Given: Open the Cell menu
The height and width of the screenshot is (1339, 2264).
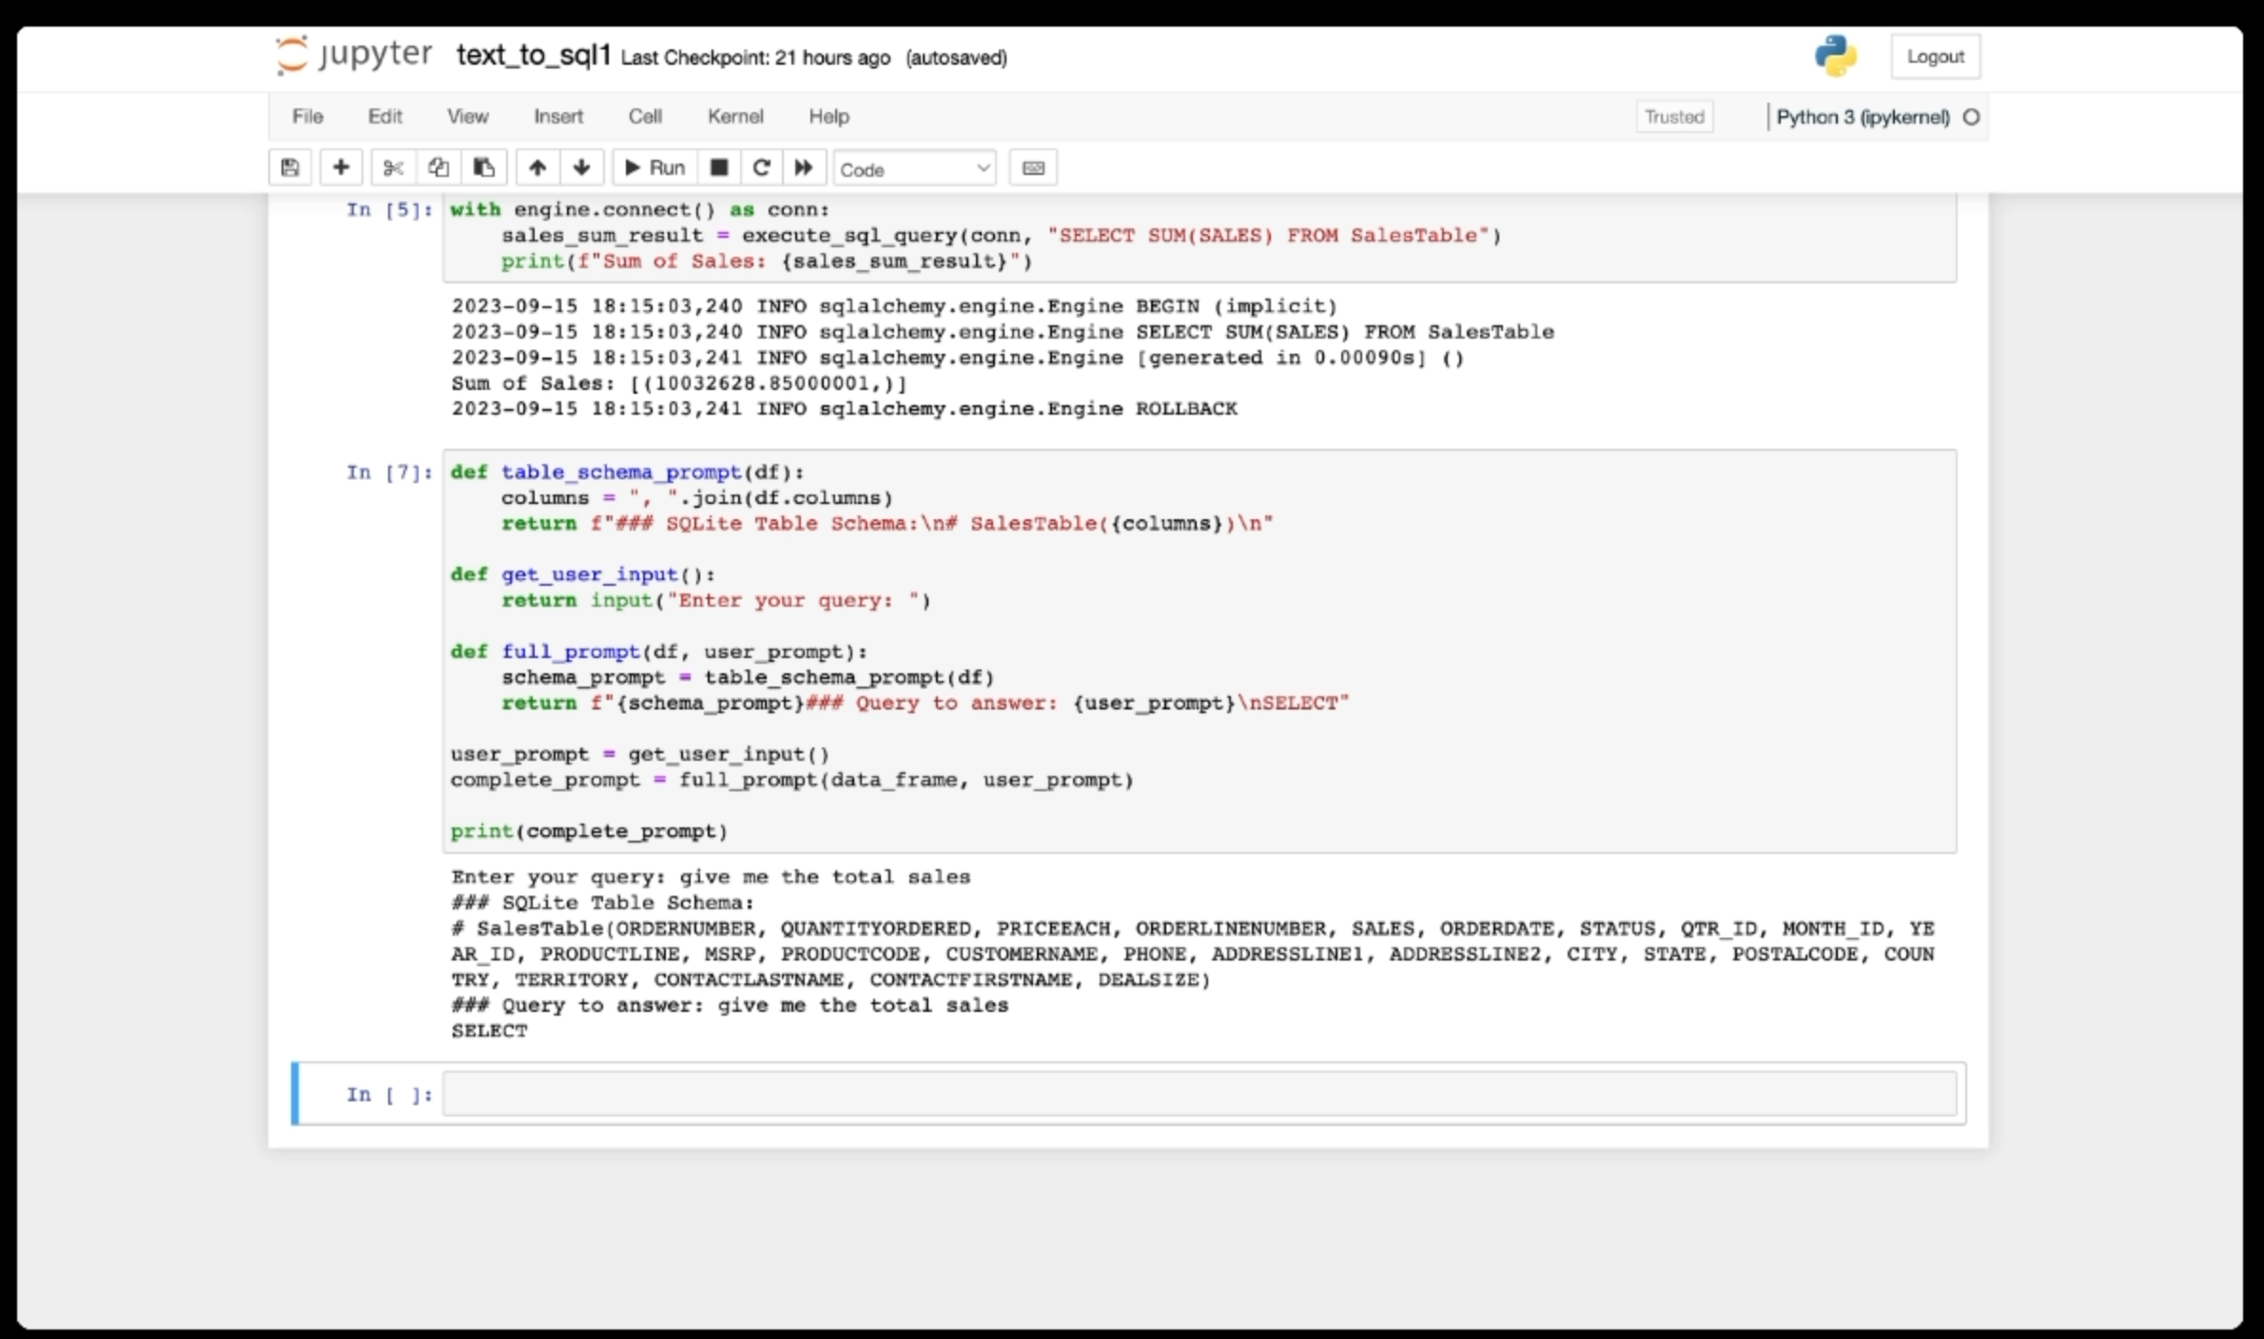Looking at the screenshot, I should click(644, 116).
